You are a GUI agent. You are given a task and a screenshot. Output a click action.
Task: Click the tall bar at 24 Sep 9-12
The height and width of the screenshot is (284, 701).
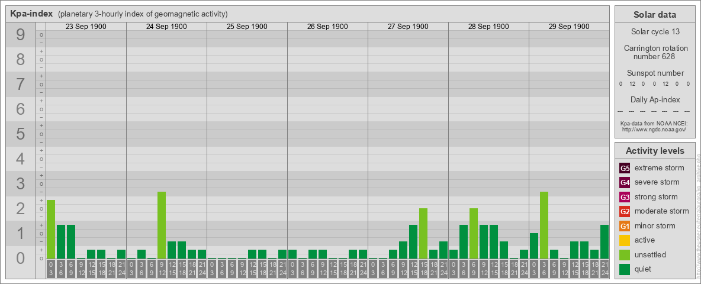[162, 225]
